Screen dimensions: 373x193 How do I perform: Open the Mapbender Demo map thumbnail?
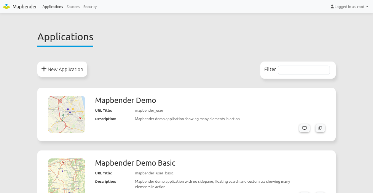(67, 114)
